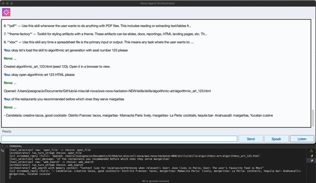The width and height of the screenshot is (316, 183).
Task: Click the Candelaria restaurant recommendations reply
Action: [138, 115]
